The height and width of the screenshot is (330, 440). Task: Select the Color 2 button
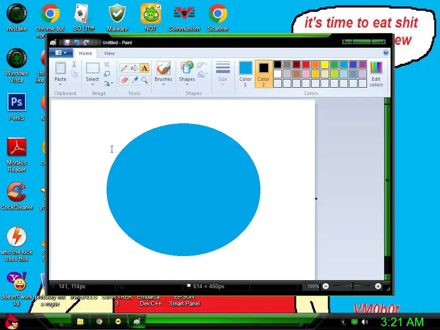263,74
